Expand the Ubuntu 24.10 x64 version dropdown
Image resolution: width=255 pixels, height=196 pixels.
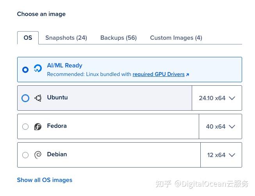217,98
